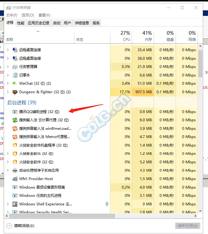Screen dimensions: 208x234
Task: Collapse to 简略信息(D) view
Action: [20, 226]
